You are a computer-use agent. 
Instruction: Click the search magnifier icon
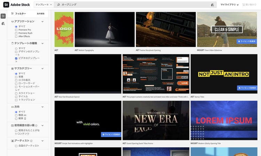point(59,5)
